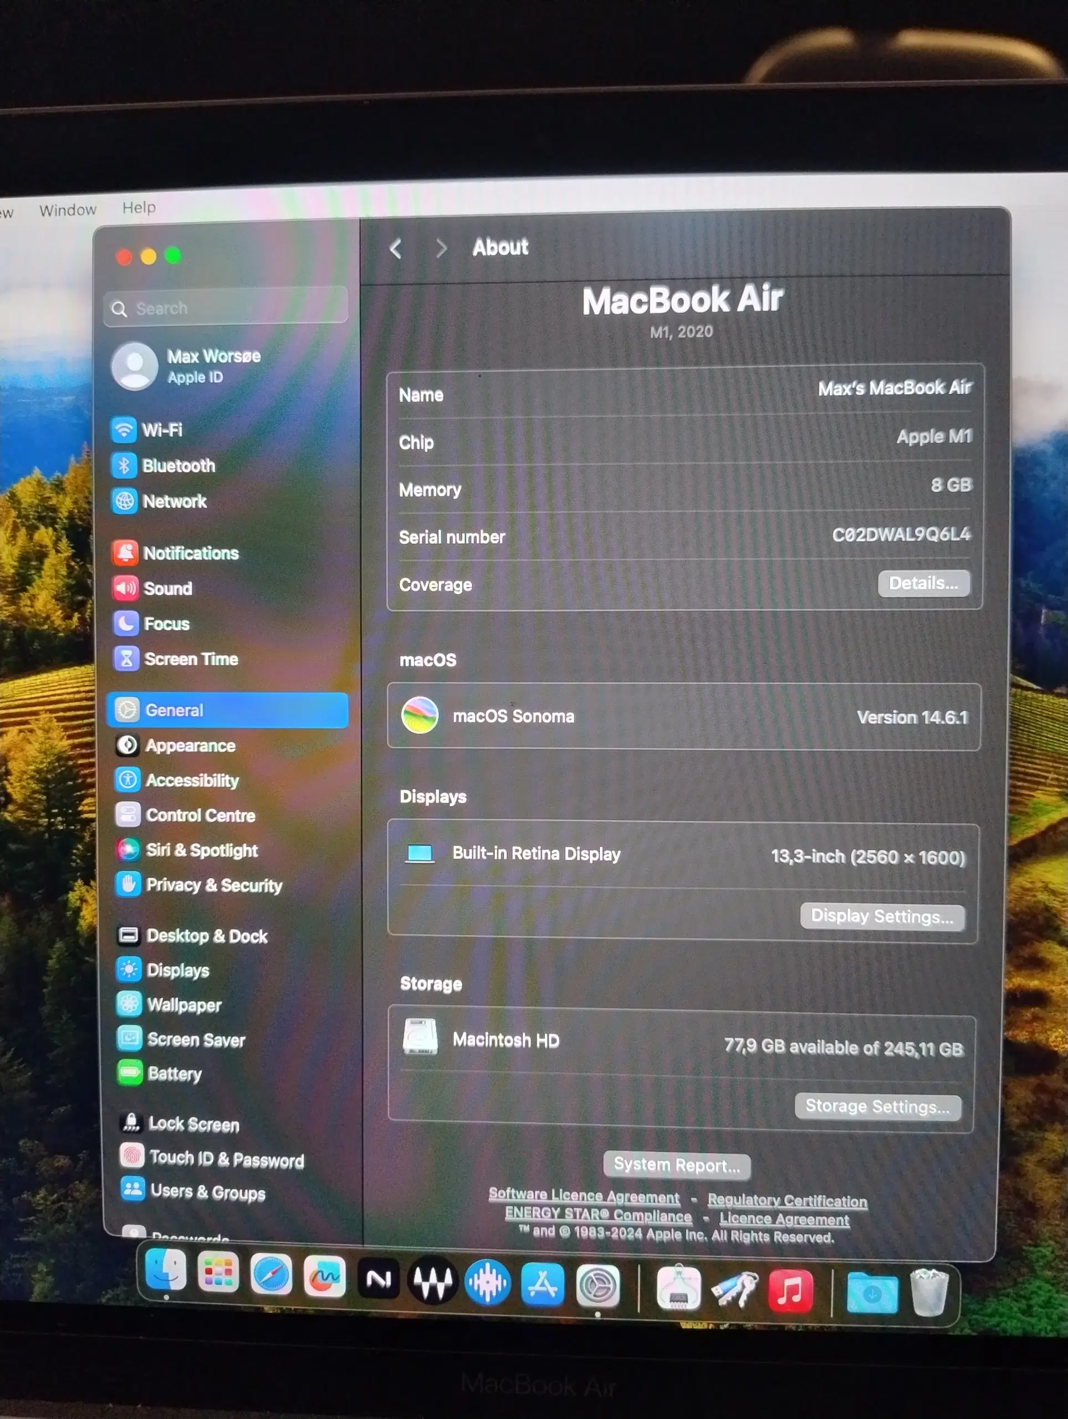Screen dimensions: 1068x1419
Task: Launch Finder from the Dock
Action: pos(166,1270)
